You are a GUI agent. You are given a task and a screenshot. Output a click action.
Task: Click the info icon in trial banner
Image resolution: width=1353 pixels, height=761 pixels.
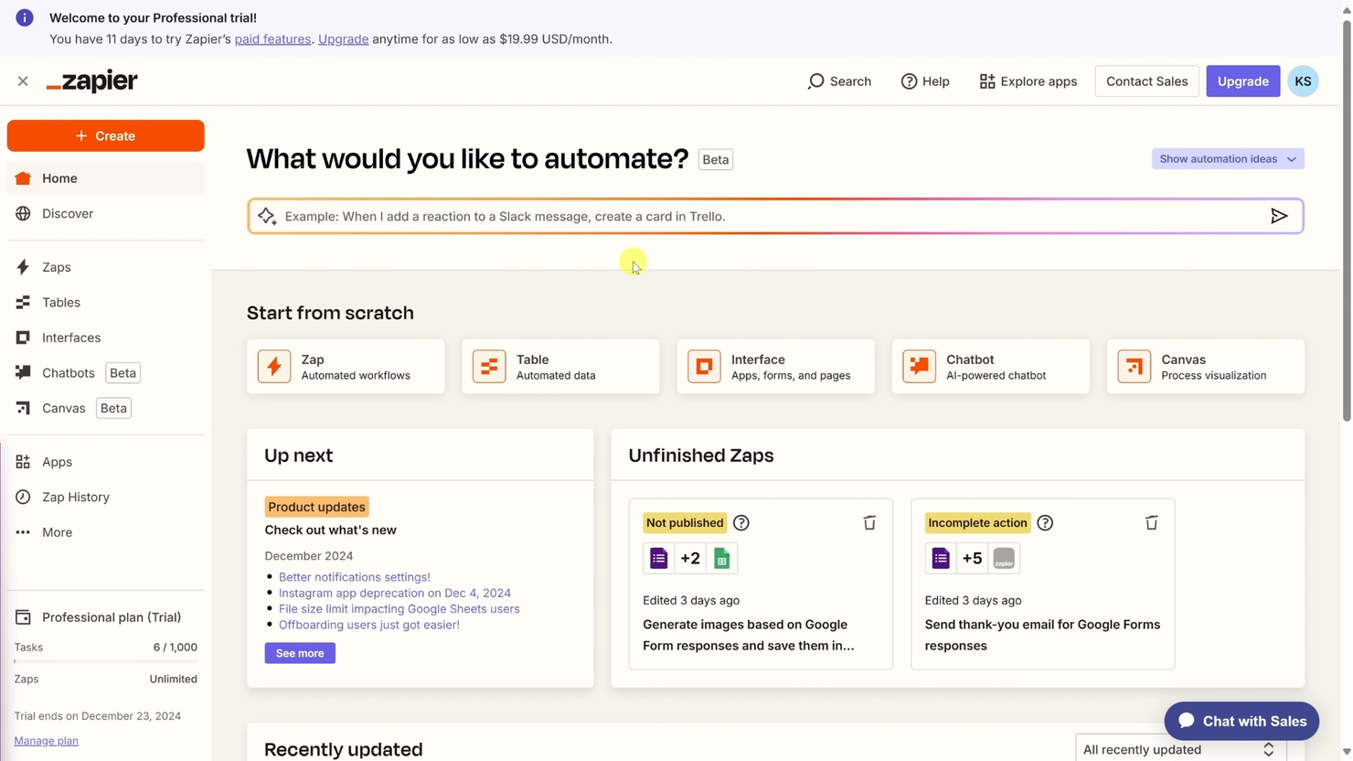(25, 17)
